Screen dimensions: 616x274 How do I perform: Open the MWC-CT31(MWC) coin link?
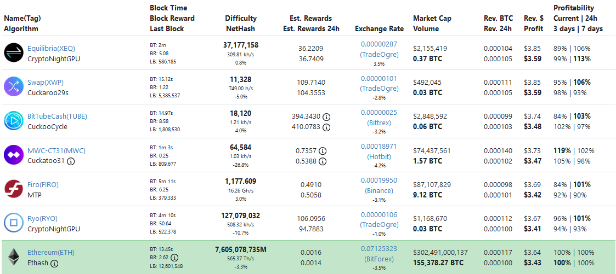click(x=56, y=151)
